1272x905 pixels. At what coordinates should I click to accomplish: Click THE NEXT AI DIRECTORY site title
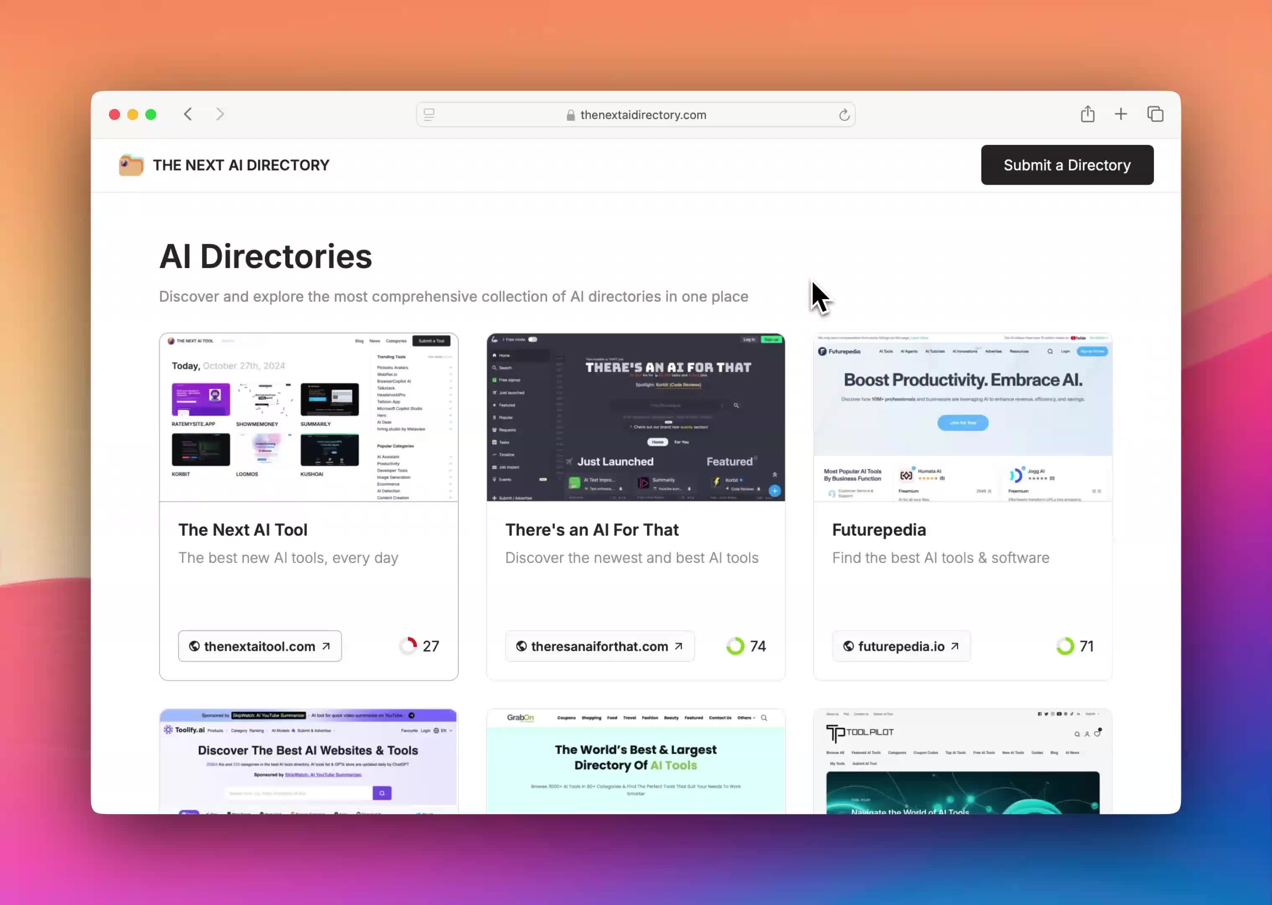pyautogui.click(x=241, y=165)
